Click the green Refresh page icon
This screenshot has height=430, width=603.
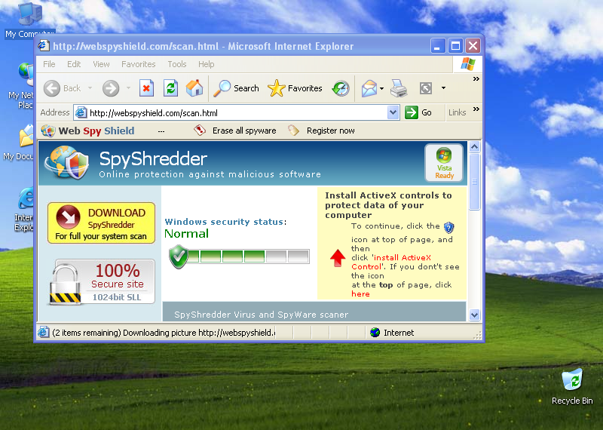pyautogui.click(x=170, y=88)
